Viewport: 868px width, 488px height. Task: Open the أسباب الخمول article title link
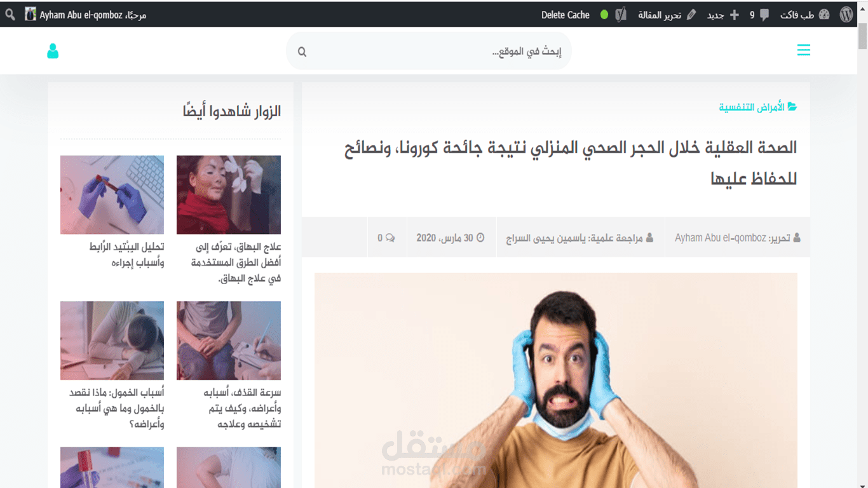pyautogui.click(x=117, y=409)
